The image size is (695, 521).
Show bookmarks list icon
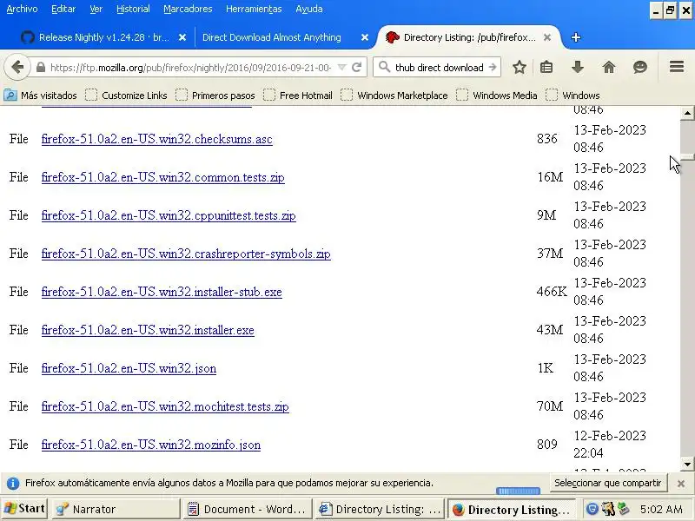[546, 68]
